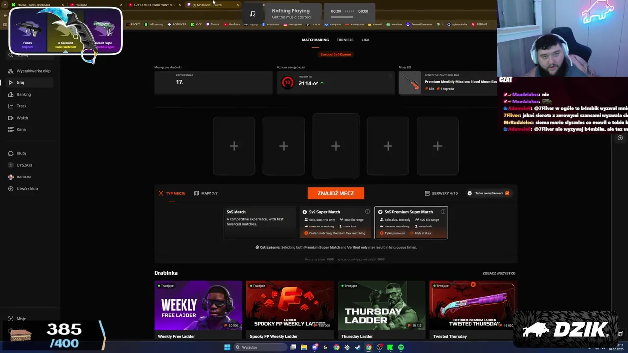
Task: Click Europe 5v5 Queue label
Action: pos(336,54)
